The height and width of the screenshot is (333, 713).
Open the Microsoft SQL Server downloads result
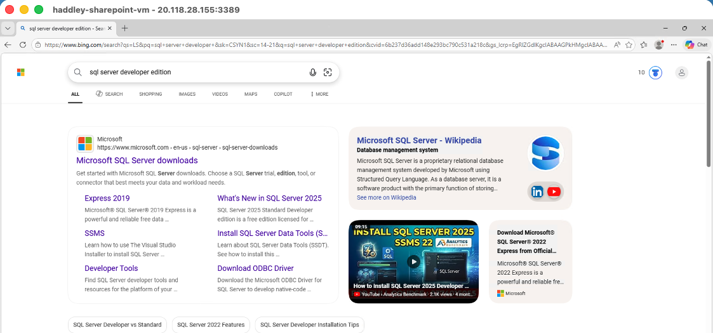point(137,160)
